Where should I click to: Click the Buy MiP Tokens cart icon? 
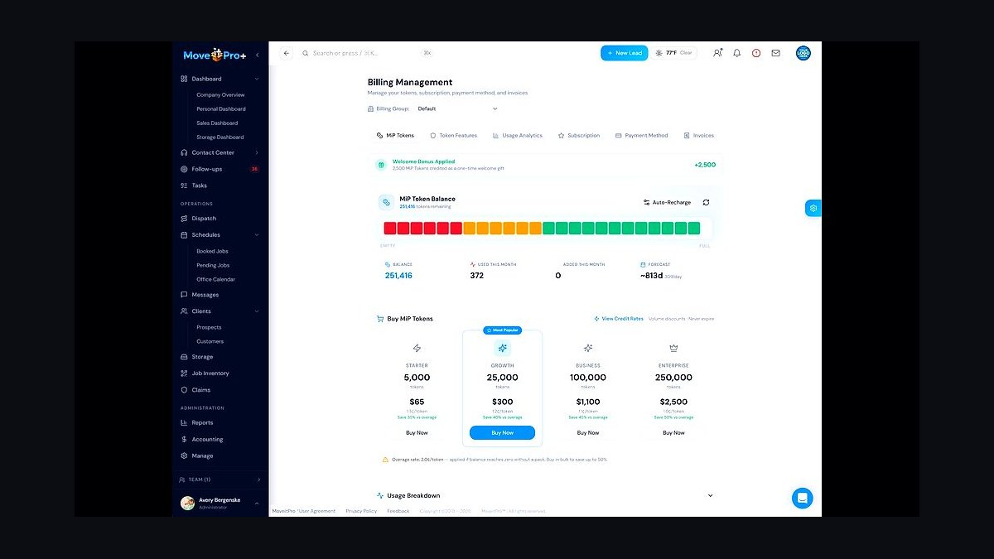click(380, 319)
